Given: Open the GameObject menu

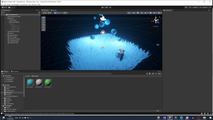Looking at the screenshot, I should (x=15, y=4).
